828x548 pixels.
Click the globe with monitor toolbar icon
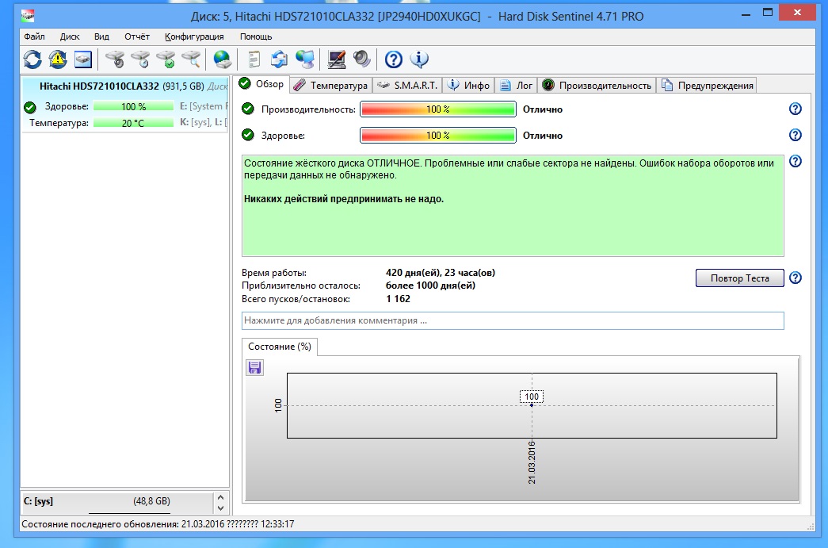[305, 59]
